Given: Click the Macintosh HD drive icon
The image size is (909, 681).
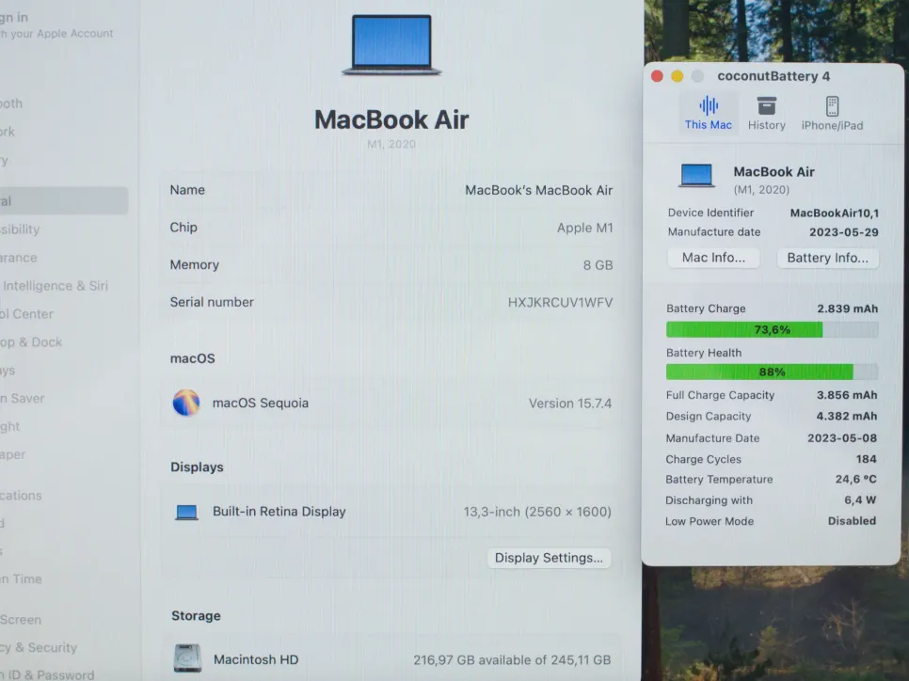Looking at the screenshot, I should 187,658.
